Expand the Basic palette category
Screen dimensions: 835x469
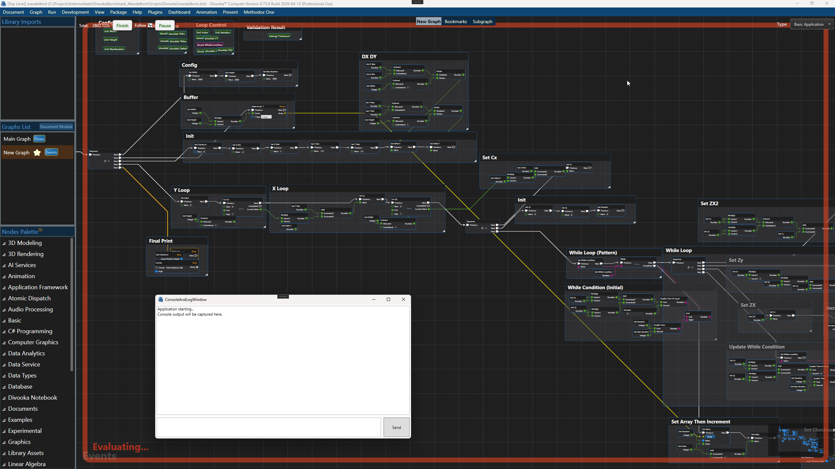(x=4, y=321)
